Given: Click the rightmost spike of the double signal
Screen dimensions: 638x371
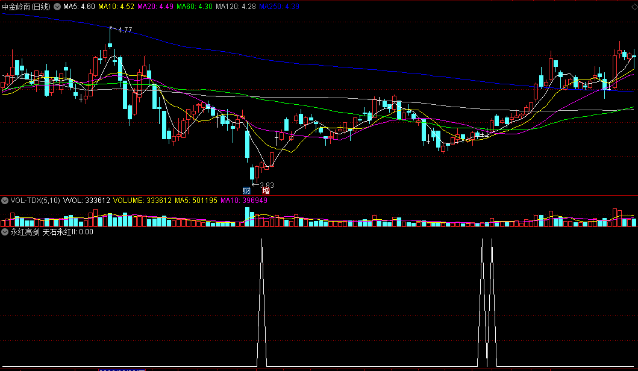Looking at the screenshot, I should pyautogui.click(x=492, y=303).
